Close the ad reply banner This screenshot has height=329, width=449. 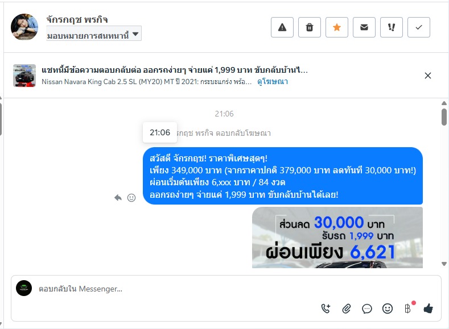[x=428, y=76]
